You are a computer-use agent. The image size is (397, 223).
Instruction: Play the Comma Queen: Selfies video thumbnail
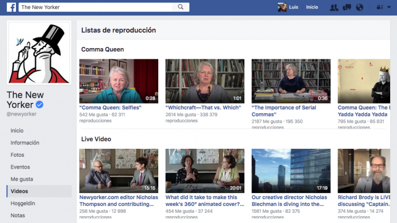tap(119, 81)
